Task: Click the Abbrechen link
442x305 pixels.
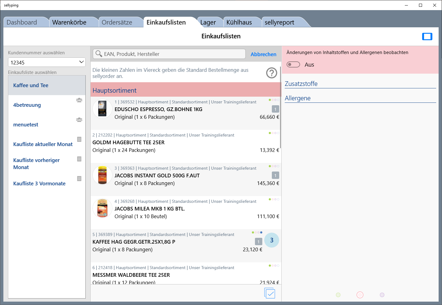Action: pyautogui.click(x=263, y=54)
